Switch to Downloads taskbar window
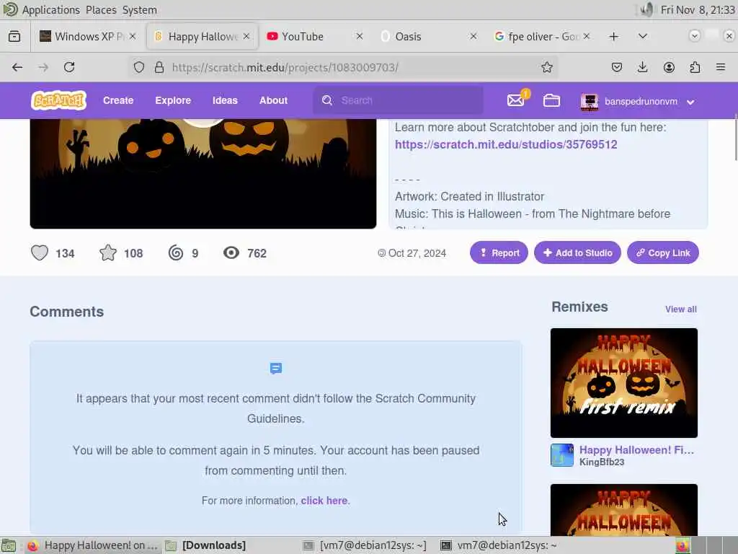 [206, 545]
